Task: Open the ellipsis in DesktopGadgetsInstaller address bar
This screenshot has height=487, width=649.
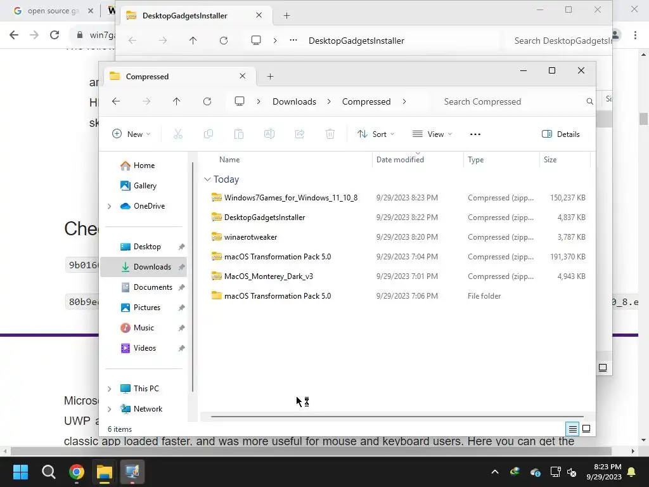Action: pos(293,40)
